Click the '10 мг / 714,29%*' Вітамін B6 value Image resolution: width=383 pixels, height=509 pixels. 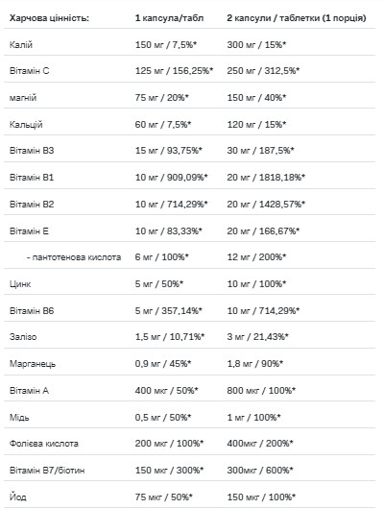(263, 310)
